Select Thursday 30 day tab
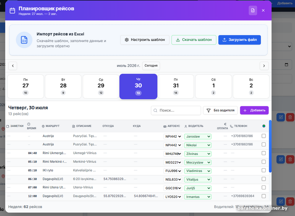This screenshot has height=216, width=295. click(138, 86)
